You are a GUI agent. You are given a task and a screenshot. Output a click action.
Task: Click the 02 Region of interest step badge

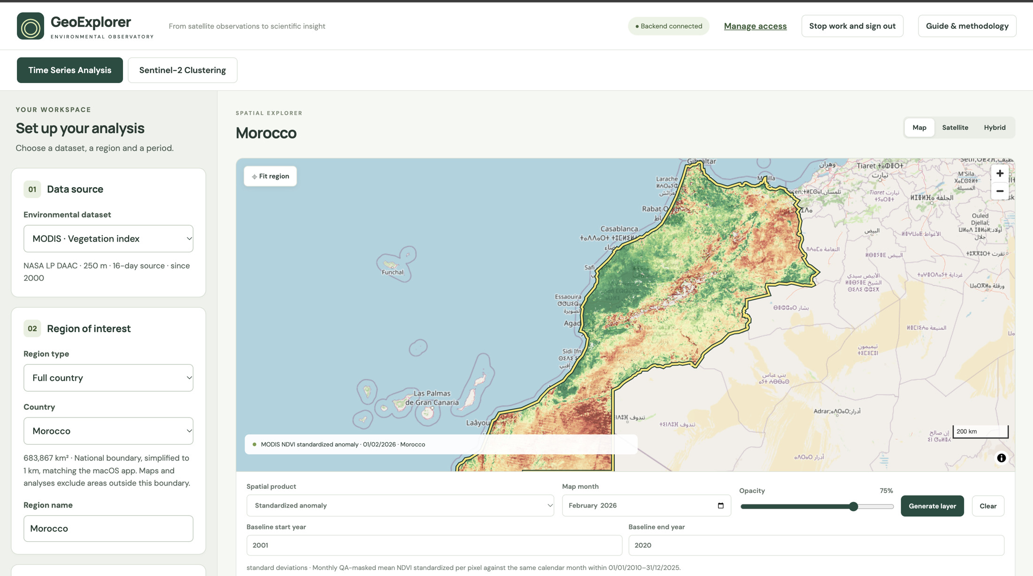[32, 329]
